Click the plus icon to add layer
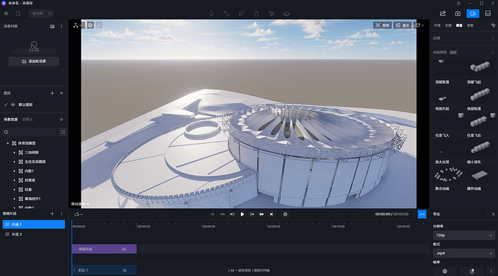This screenshot has height=276, width=498. [53, 93]
